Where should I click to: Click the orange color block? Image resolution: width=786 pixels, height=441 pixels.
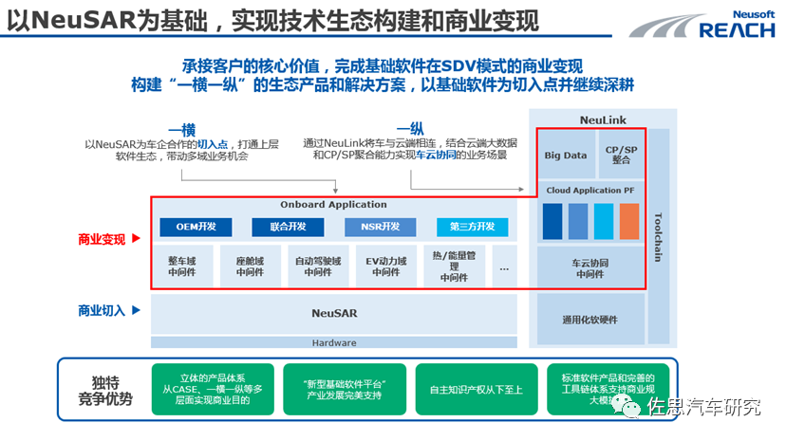(x=629, y=221)
